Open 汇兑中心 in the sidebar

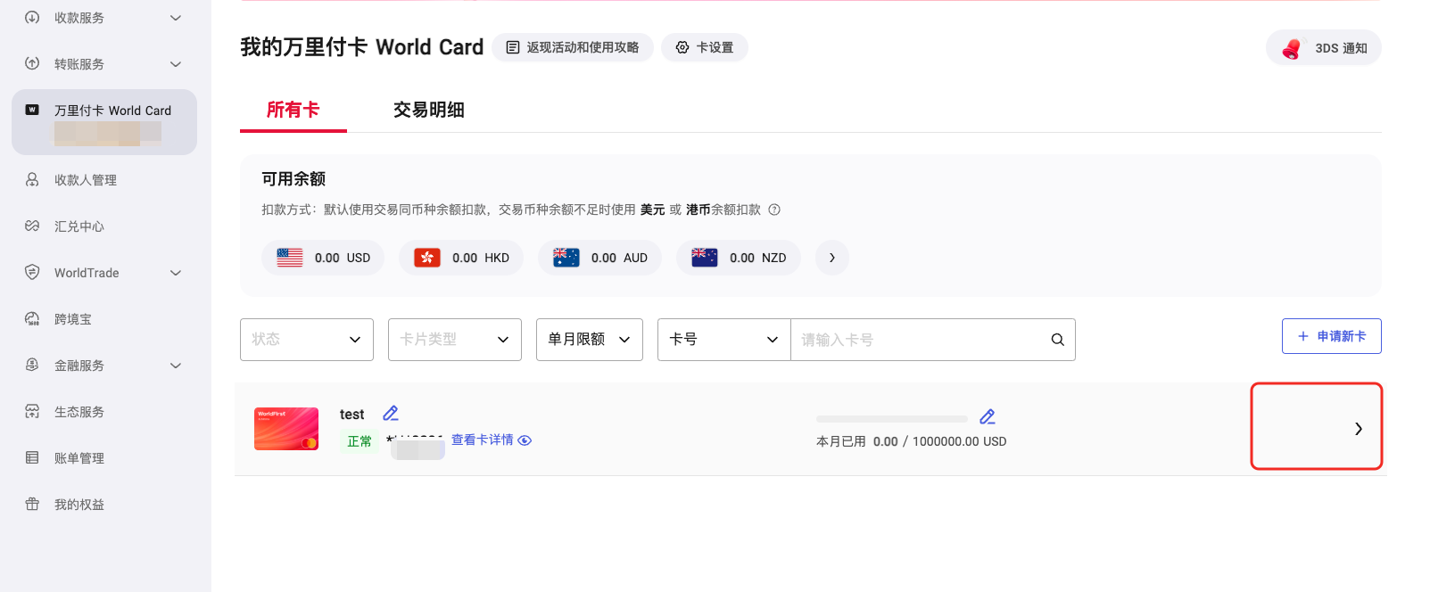point(79,226)
